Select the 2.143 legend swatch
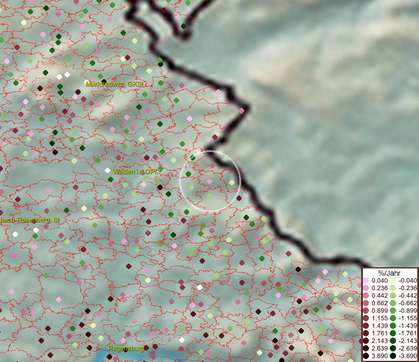The image size is (419, 362). pyautogui.click(x=366, y=341)
